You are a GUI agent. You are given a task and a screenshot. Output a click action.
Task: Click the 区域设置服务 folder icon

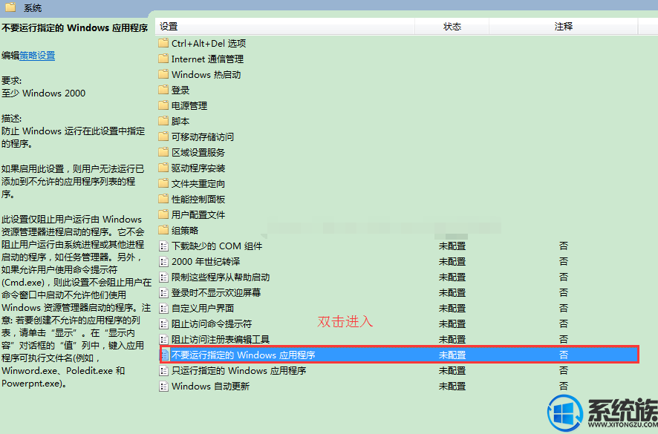tap(163, 152)
